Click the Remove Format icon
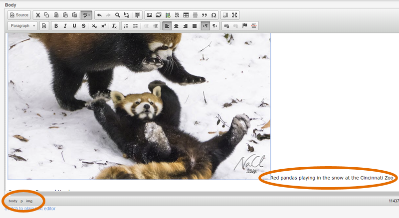399x218 pixels. [x=114, y=26]
